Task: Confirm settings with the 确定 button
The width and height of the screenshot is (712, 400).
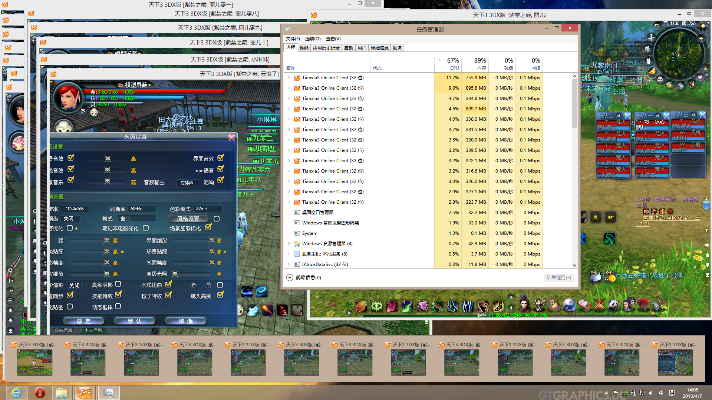Action: (x=83, y=321)
